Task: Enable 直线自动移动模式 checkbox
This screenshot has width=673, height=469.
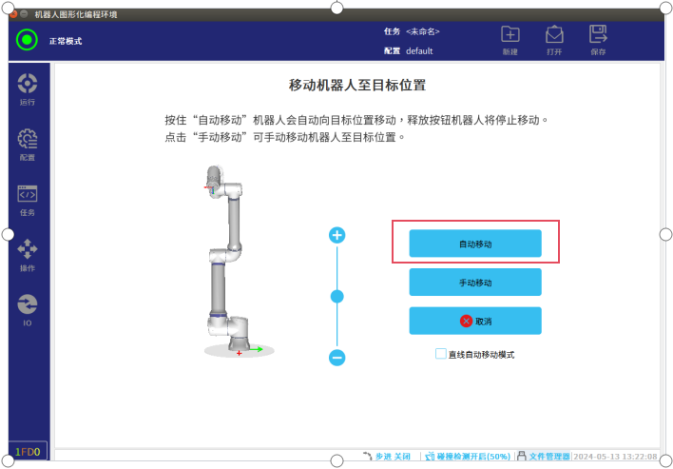Action: pyautogui.click(x=441, y=354)
